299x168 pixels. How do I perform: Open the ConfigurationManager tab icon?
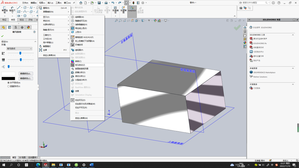tap(16, 27)
